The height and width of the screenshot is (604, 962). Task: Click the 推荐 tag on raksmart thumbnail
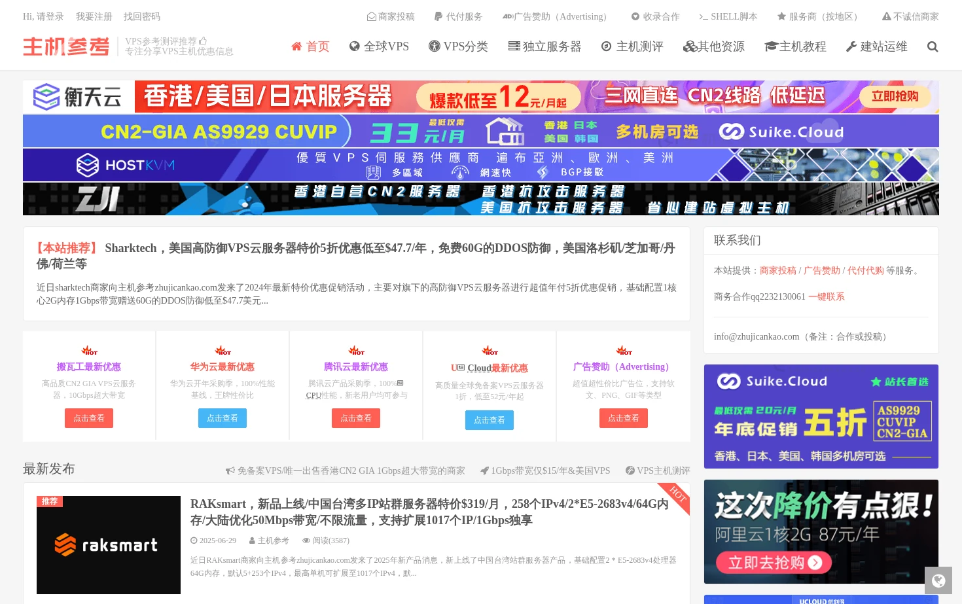pos(50,501)
